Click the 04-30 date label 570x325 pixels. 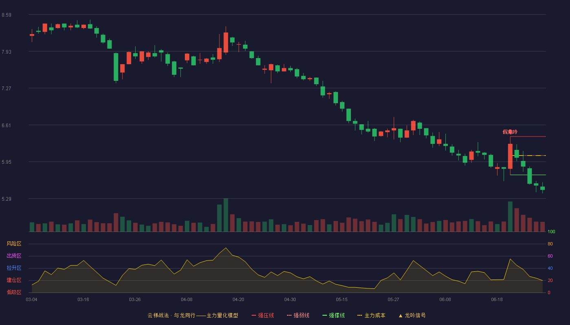point(290,299)
